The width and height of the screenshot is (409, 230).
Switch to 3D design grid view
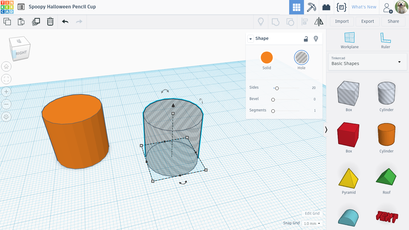[x=296, y=7]
